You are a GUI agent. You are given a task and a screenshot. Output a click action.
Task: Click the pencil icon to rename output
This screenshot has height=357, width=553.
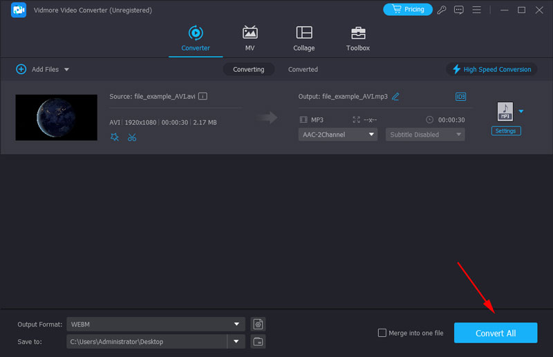(x=395, y=97)
